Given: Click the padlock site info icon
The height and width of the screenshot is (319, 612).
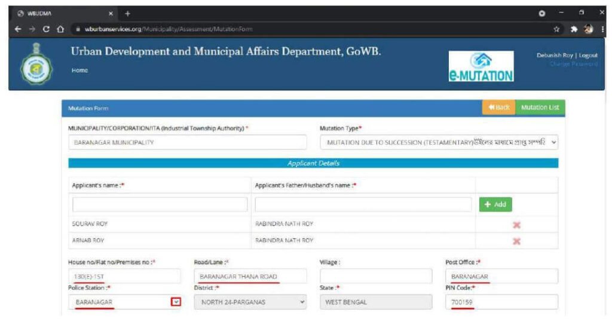Looking at the screenshot, I should click(x=78, y=29).
